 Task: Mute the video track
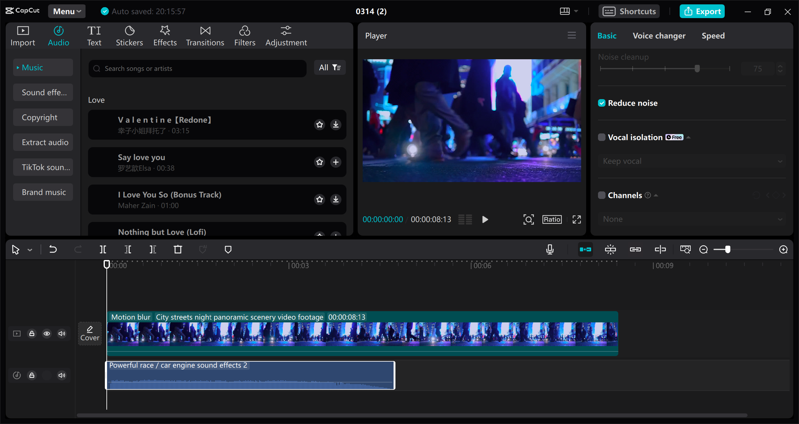coord(62,334)
